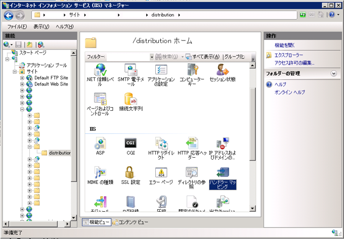The image size is (344, 239).
Task: Open ページおよびコントロール feature icon
Action: (100, 104)
